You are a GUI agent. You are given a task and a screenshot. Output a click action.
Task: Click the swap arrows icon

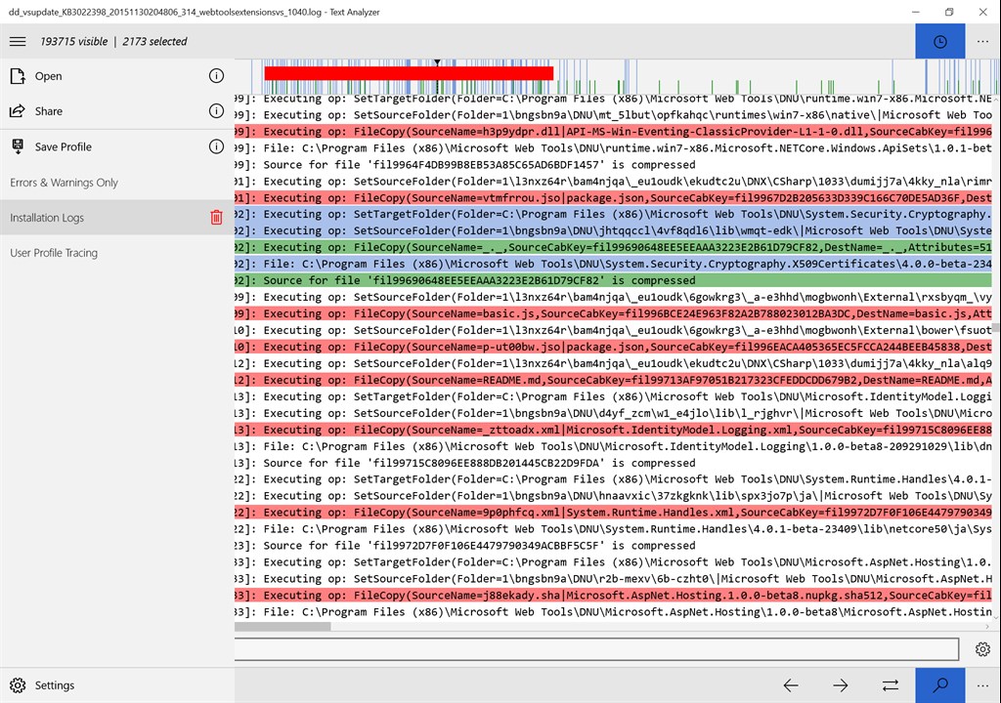tap(891, 685)
